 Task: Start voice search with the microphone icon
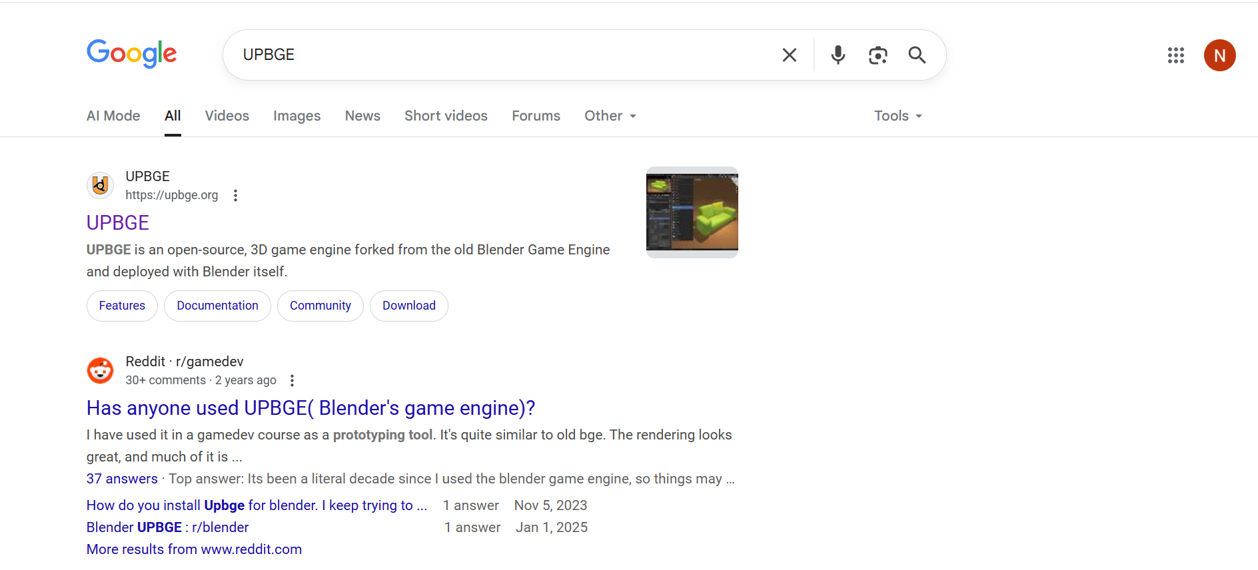(x=838, y=55)
